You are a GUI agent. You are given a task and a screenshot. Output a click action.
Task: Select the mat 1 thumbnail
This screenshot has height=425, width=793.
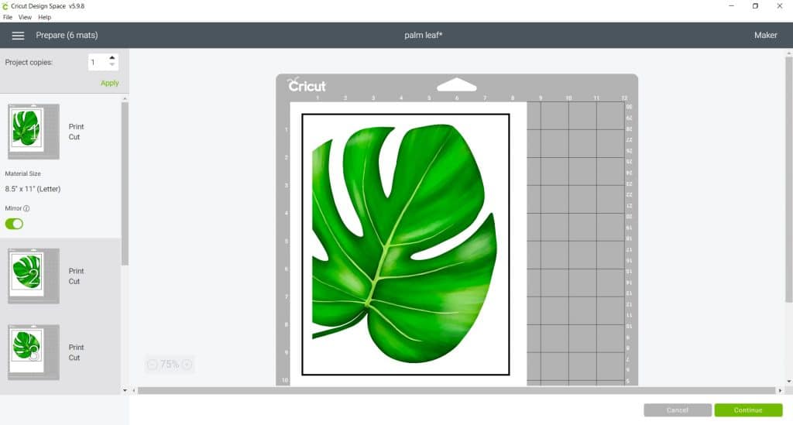click(34, 132)
